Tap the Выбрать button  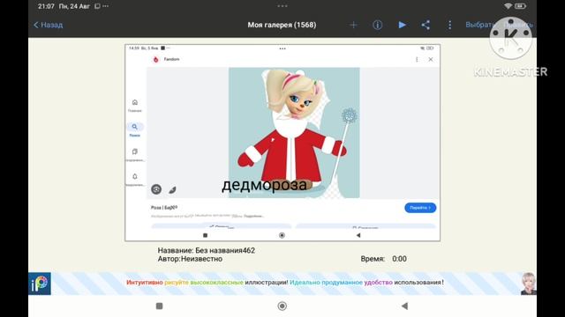[x=479, y=25]
